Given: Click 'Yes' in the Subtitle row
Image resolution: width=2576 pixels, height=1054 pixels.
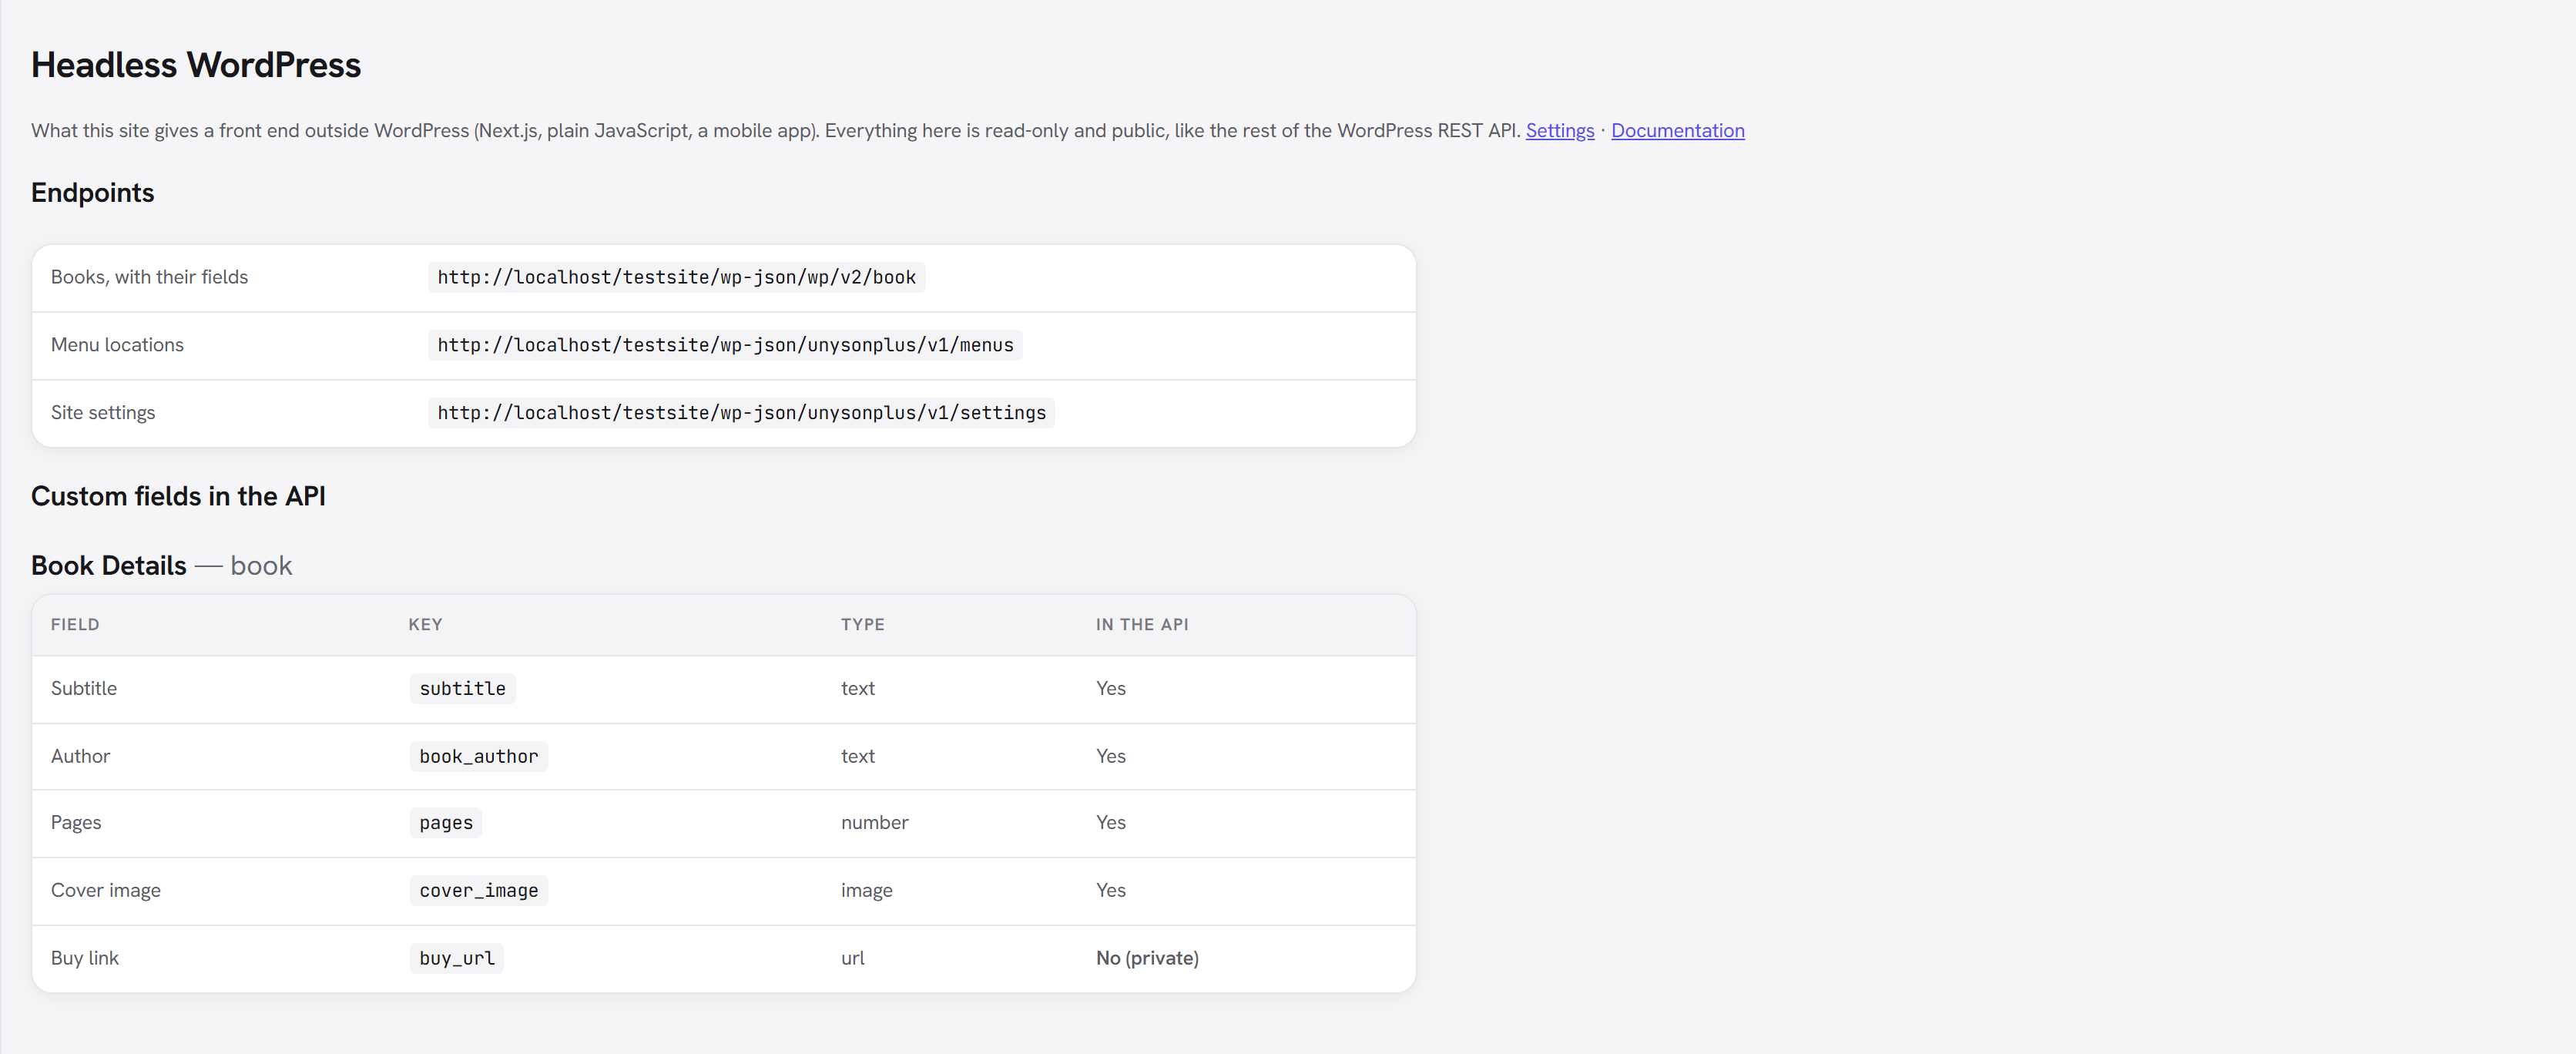Looking at the screenshot, I should 1110,689.
